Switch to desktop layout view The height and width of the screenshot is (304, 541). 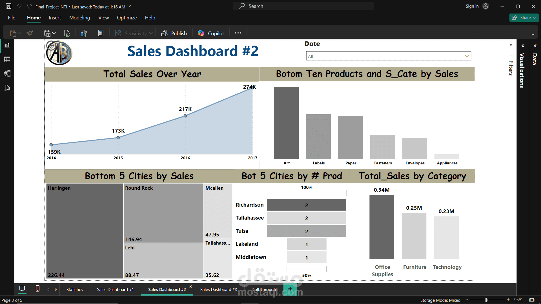[22, 289]
